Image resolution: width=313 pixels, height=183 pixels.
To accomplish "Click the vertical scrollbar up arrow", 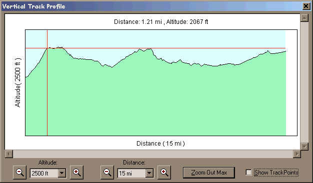I will point(304,18).
